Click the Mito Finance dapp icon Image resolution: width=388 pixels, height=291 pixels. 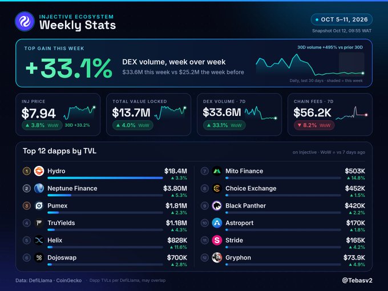click(x=217, y=171)
